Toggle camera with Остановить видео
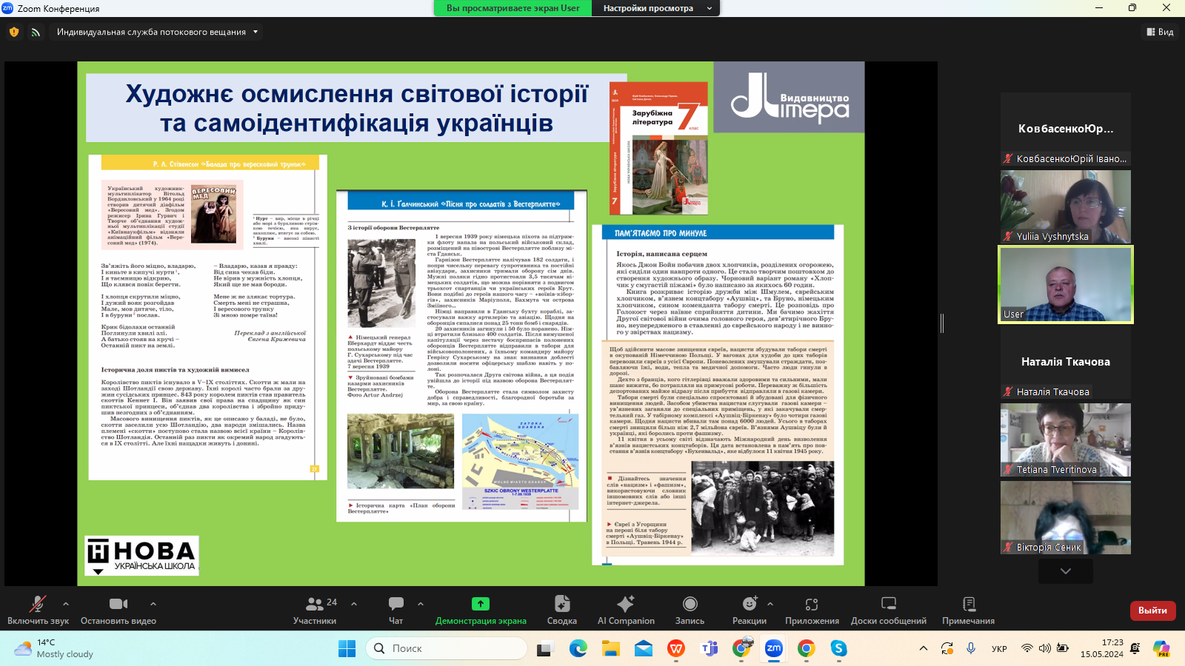 tap(118, 605)
